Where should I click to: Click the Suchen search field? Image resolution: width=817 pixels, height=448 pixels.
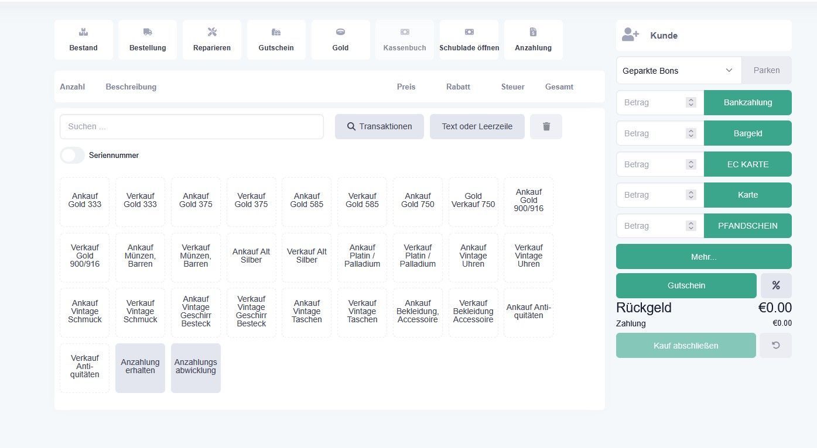[x=192, y=126]
